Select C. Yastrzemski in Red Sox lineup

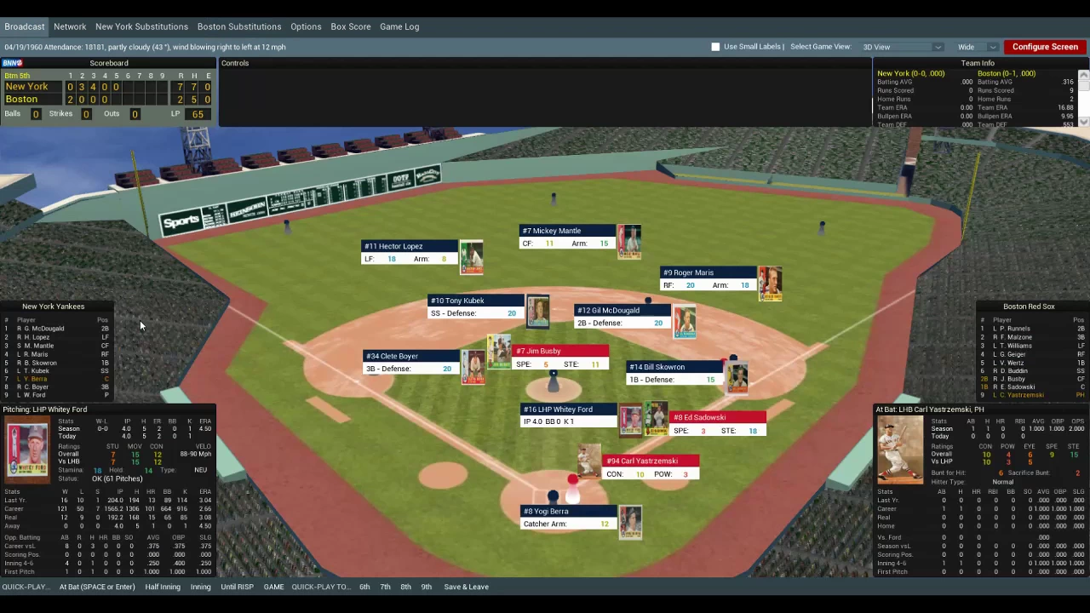[1032, 395]
